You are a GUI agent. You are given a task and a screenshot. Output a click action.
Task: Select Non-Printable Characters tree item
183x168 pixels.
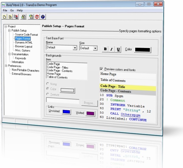pos(25,70)
